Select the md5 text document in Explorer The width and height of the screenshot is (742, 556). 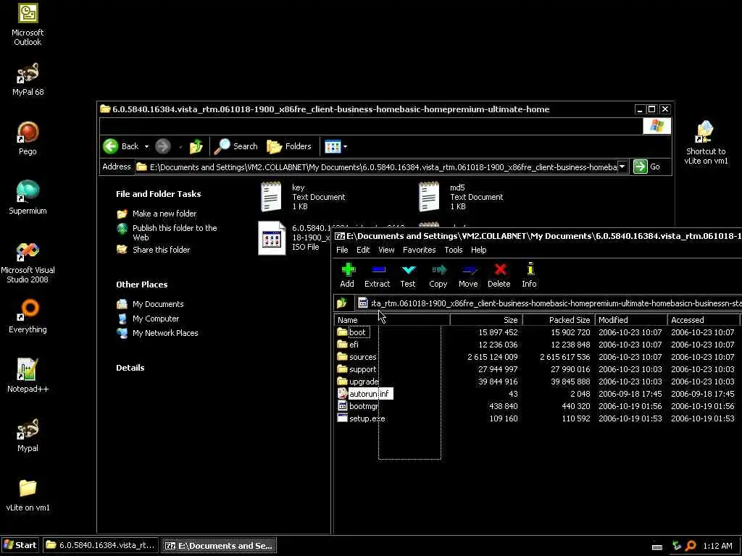(x=461, y=197)
